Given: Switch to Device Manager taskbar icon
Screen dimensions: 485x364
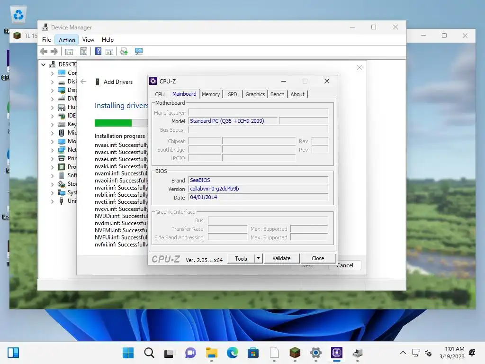Looking at the screenshot, I should point(357,353).
